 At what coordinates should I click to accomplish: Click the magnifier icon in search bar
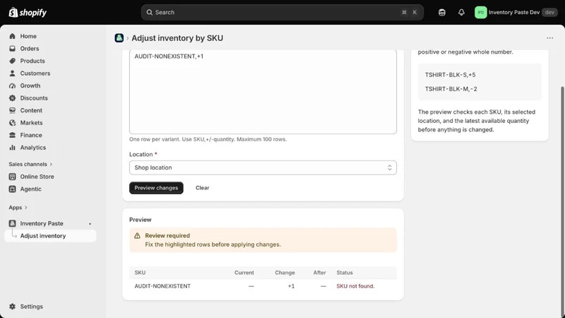(x=149, y=12)
